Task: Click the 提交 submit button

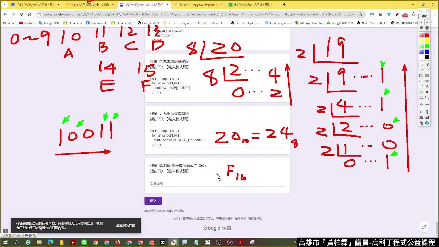Action: click(153, 201)
